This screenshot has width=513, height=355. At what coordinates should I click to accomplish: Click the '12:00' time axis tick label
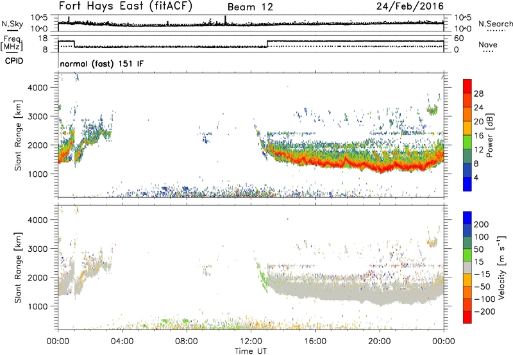(251, 342)
